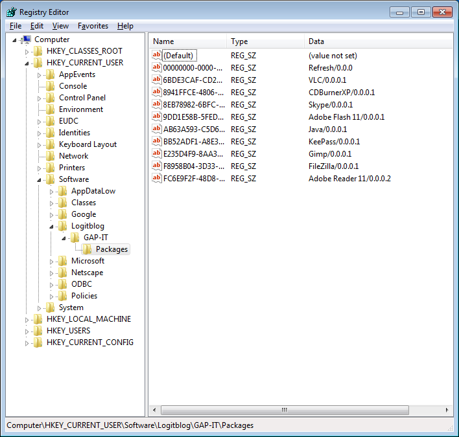
Task: Click the 'Adobe Flash 11/0.0.0.1' data cell
Action: point(346,117)
